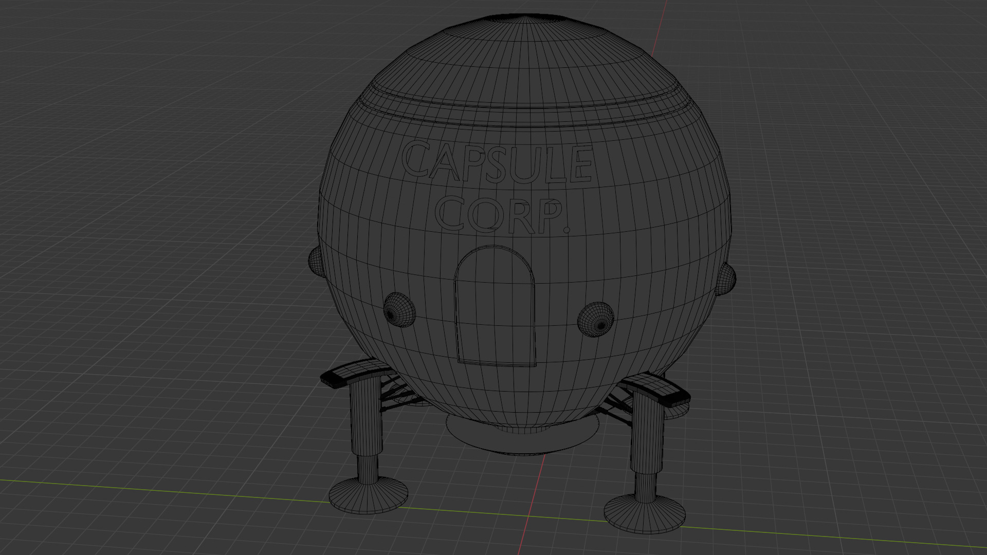Select the top pole cap of the sphere
The height and width of the screenshot is (555, 987).
pos(524,18)
